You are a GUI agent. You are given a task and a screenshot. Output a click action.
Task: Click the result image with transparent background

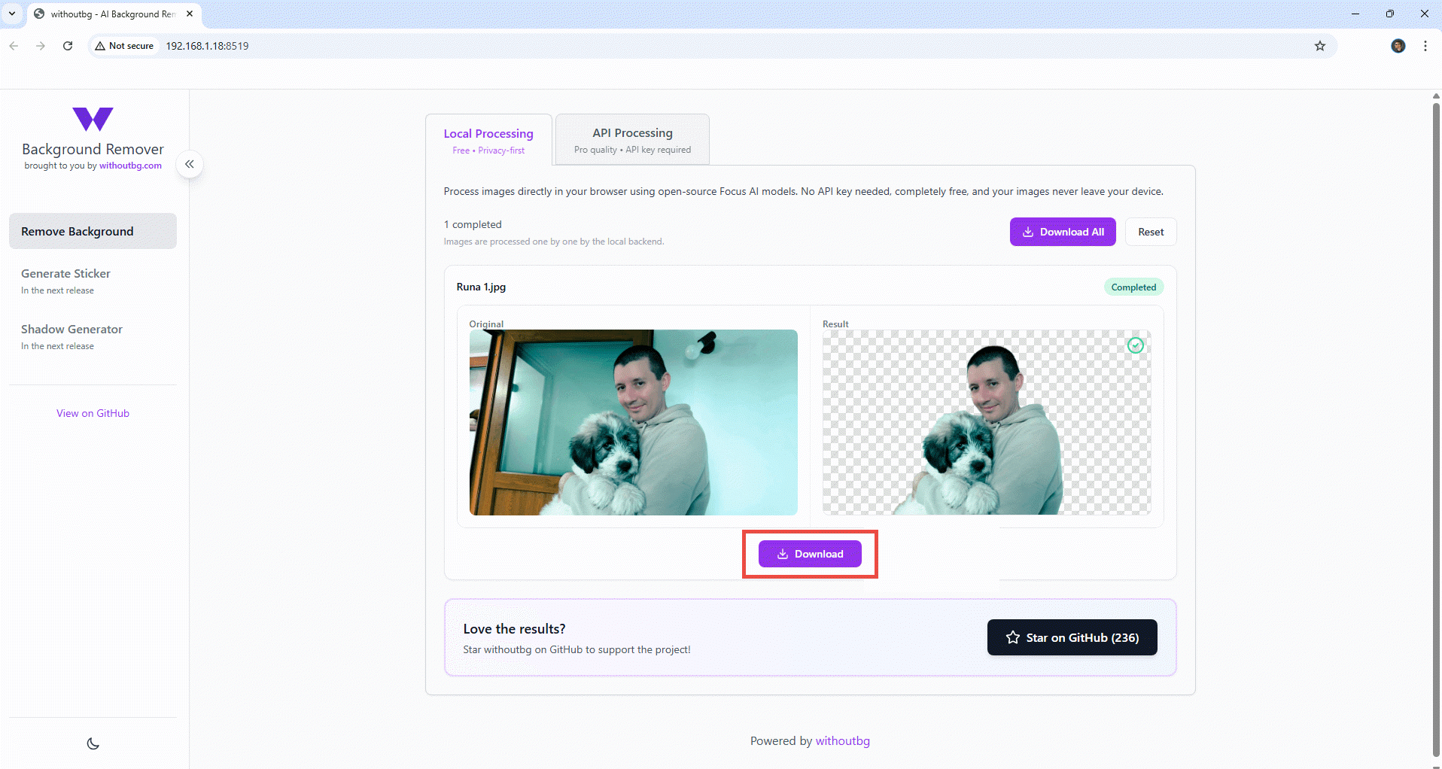[987, 422]
